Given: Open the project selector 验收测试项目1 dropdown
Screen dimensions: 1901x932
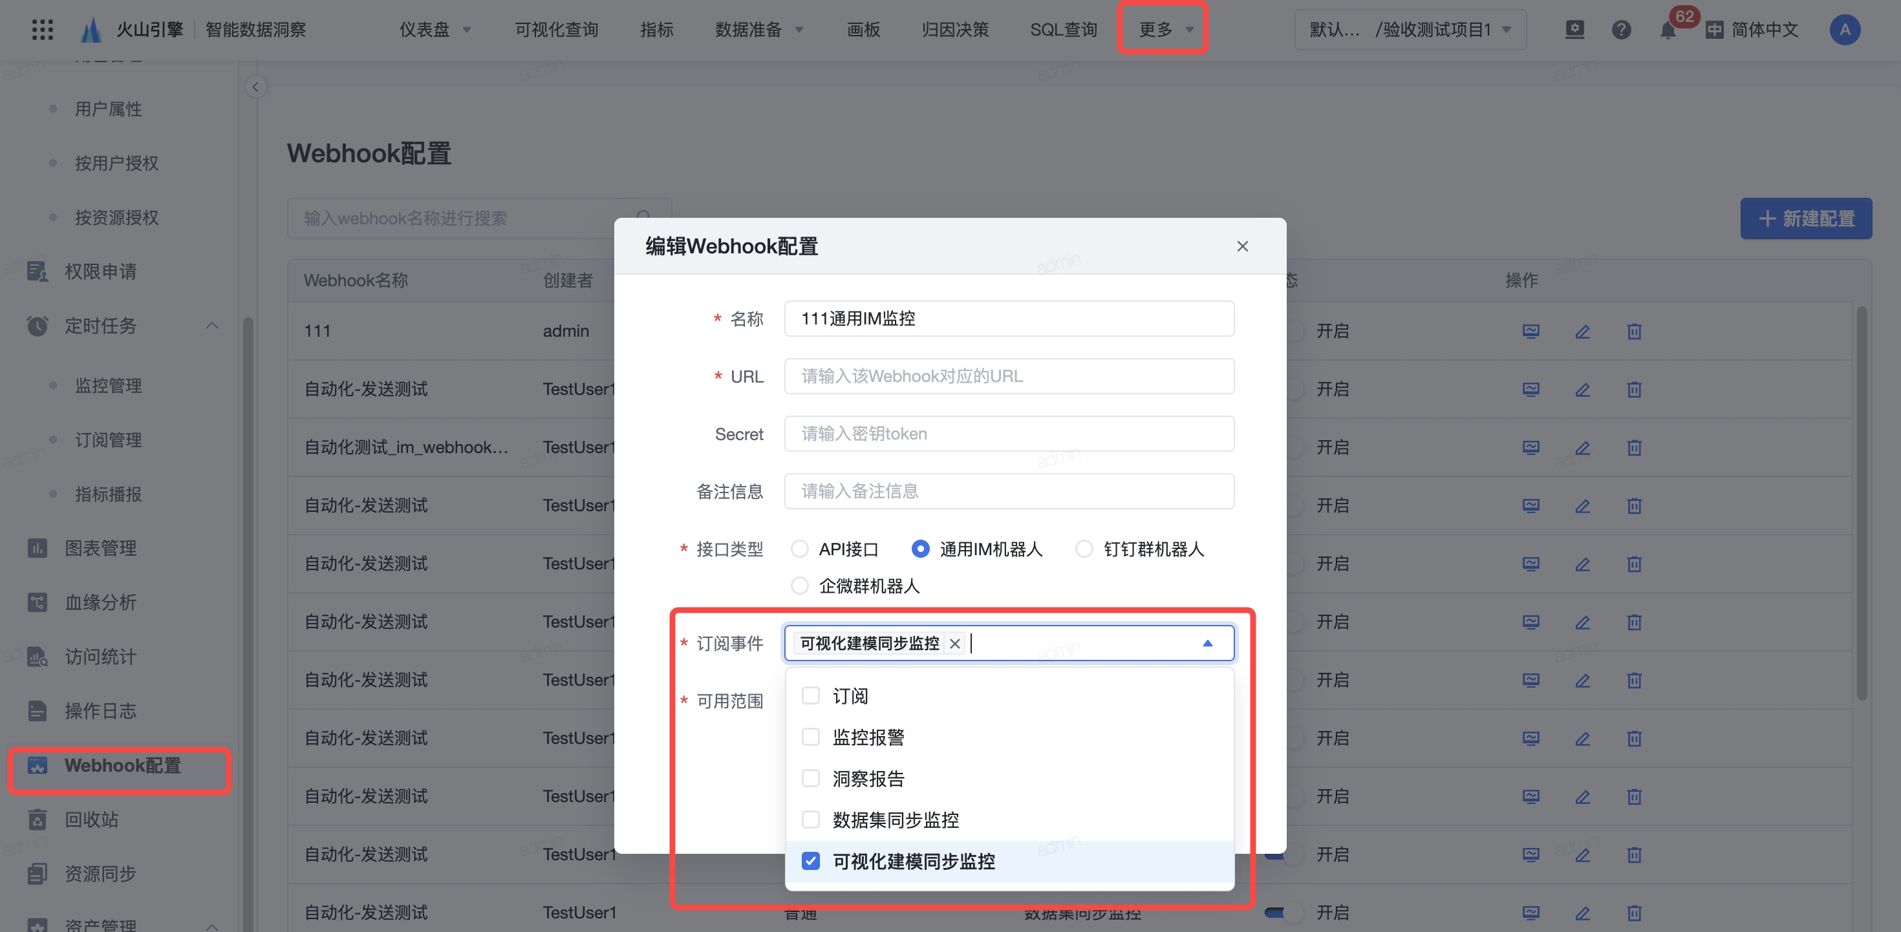Looking at the screenshot, I should pos(1410,30).
